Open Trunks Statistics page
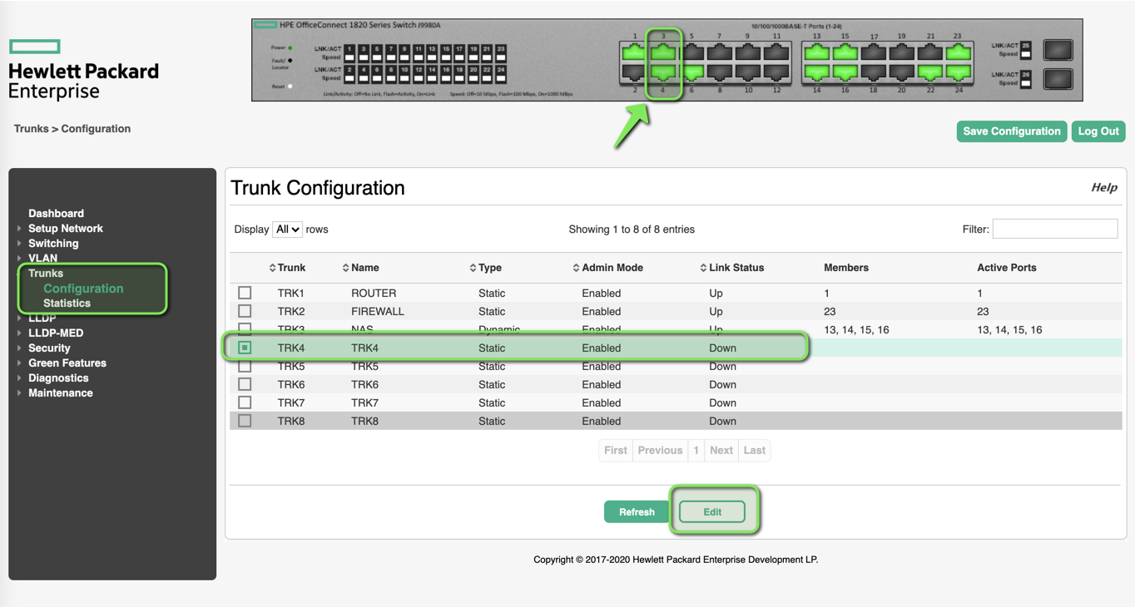This screenshot has height=607, width=1135. (x=67, y=303)
